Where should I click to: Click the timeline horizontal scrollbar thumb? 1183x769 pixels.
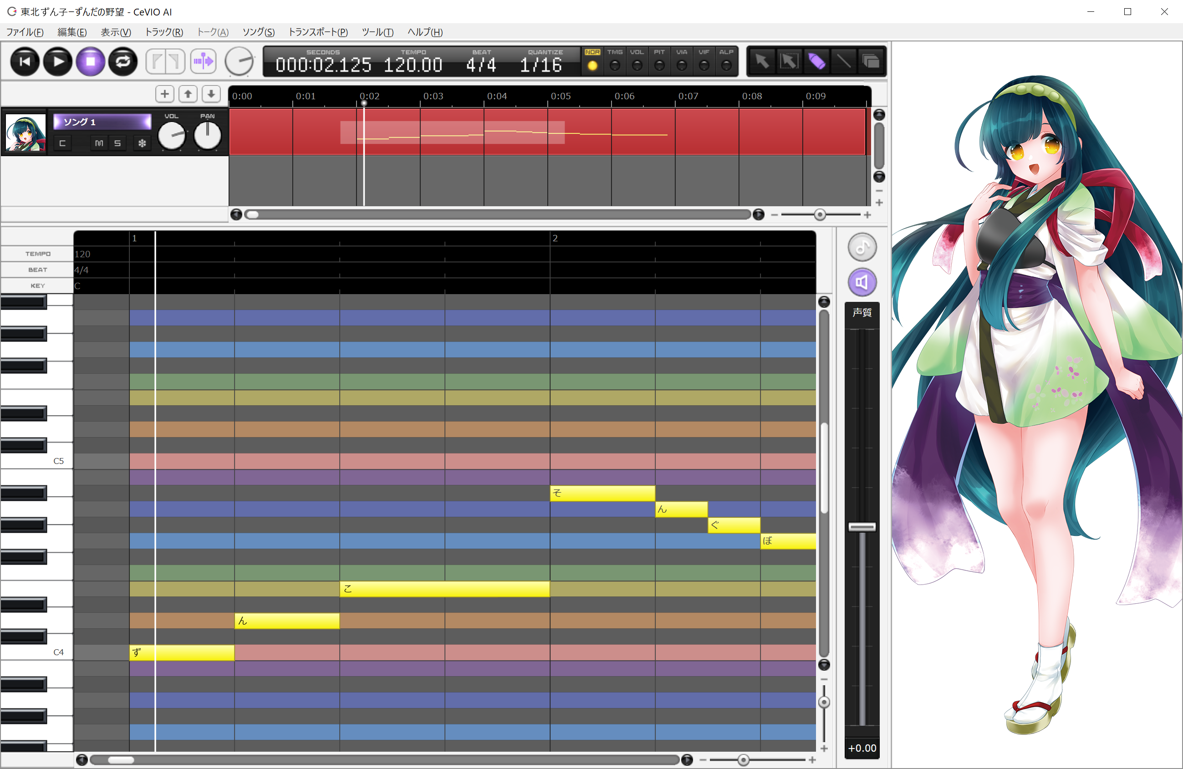pos(253,215)
